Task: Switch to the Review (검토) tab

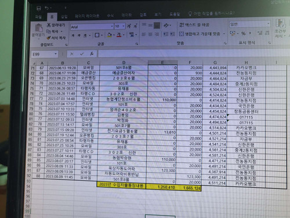Action: coord(143,15)
